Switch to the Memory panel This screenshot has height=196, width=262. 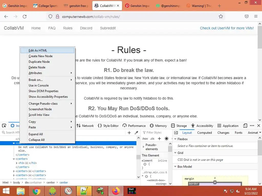coord(158,126)
